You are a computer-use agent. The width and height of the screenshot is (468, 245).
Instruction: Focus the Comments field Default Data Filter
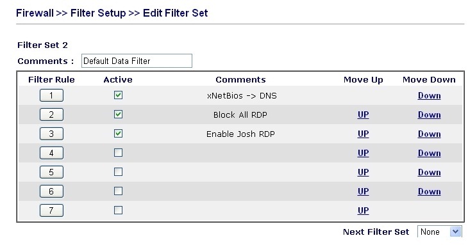click(137, 61)
